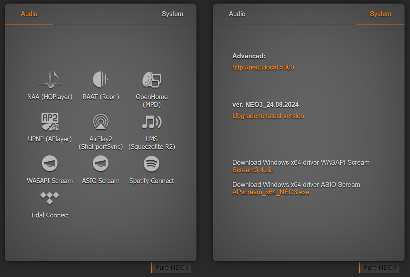Click the OpenHome (MPD) label text
The width and height of the screenshot is (410, 277).
point(152,101)
